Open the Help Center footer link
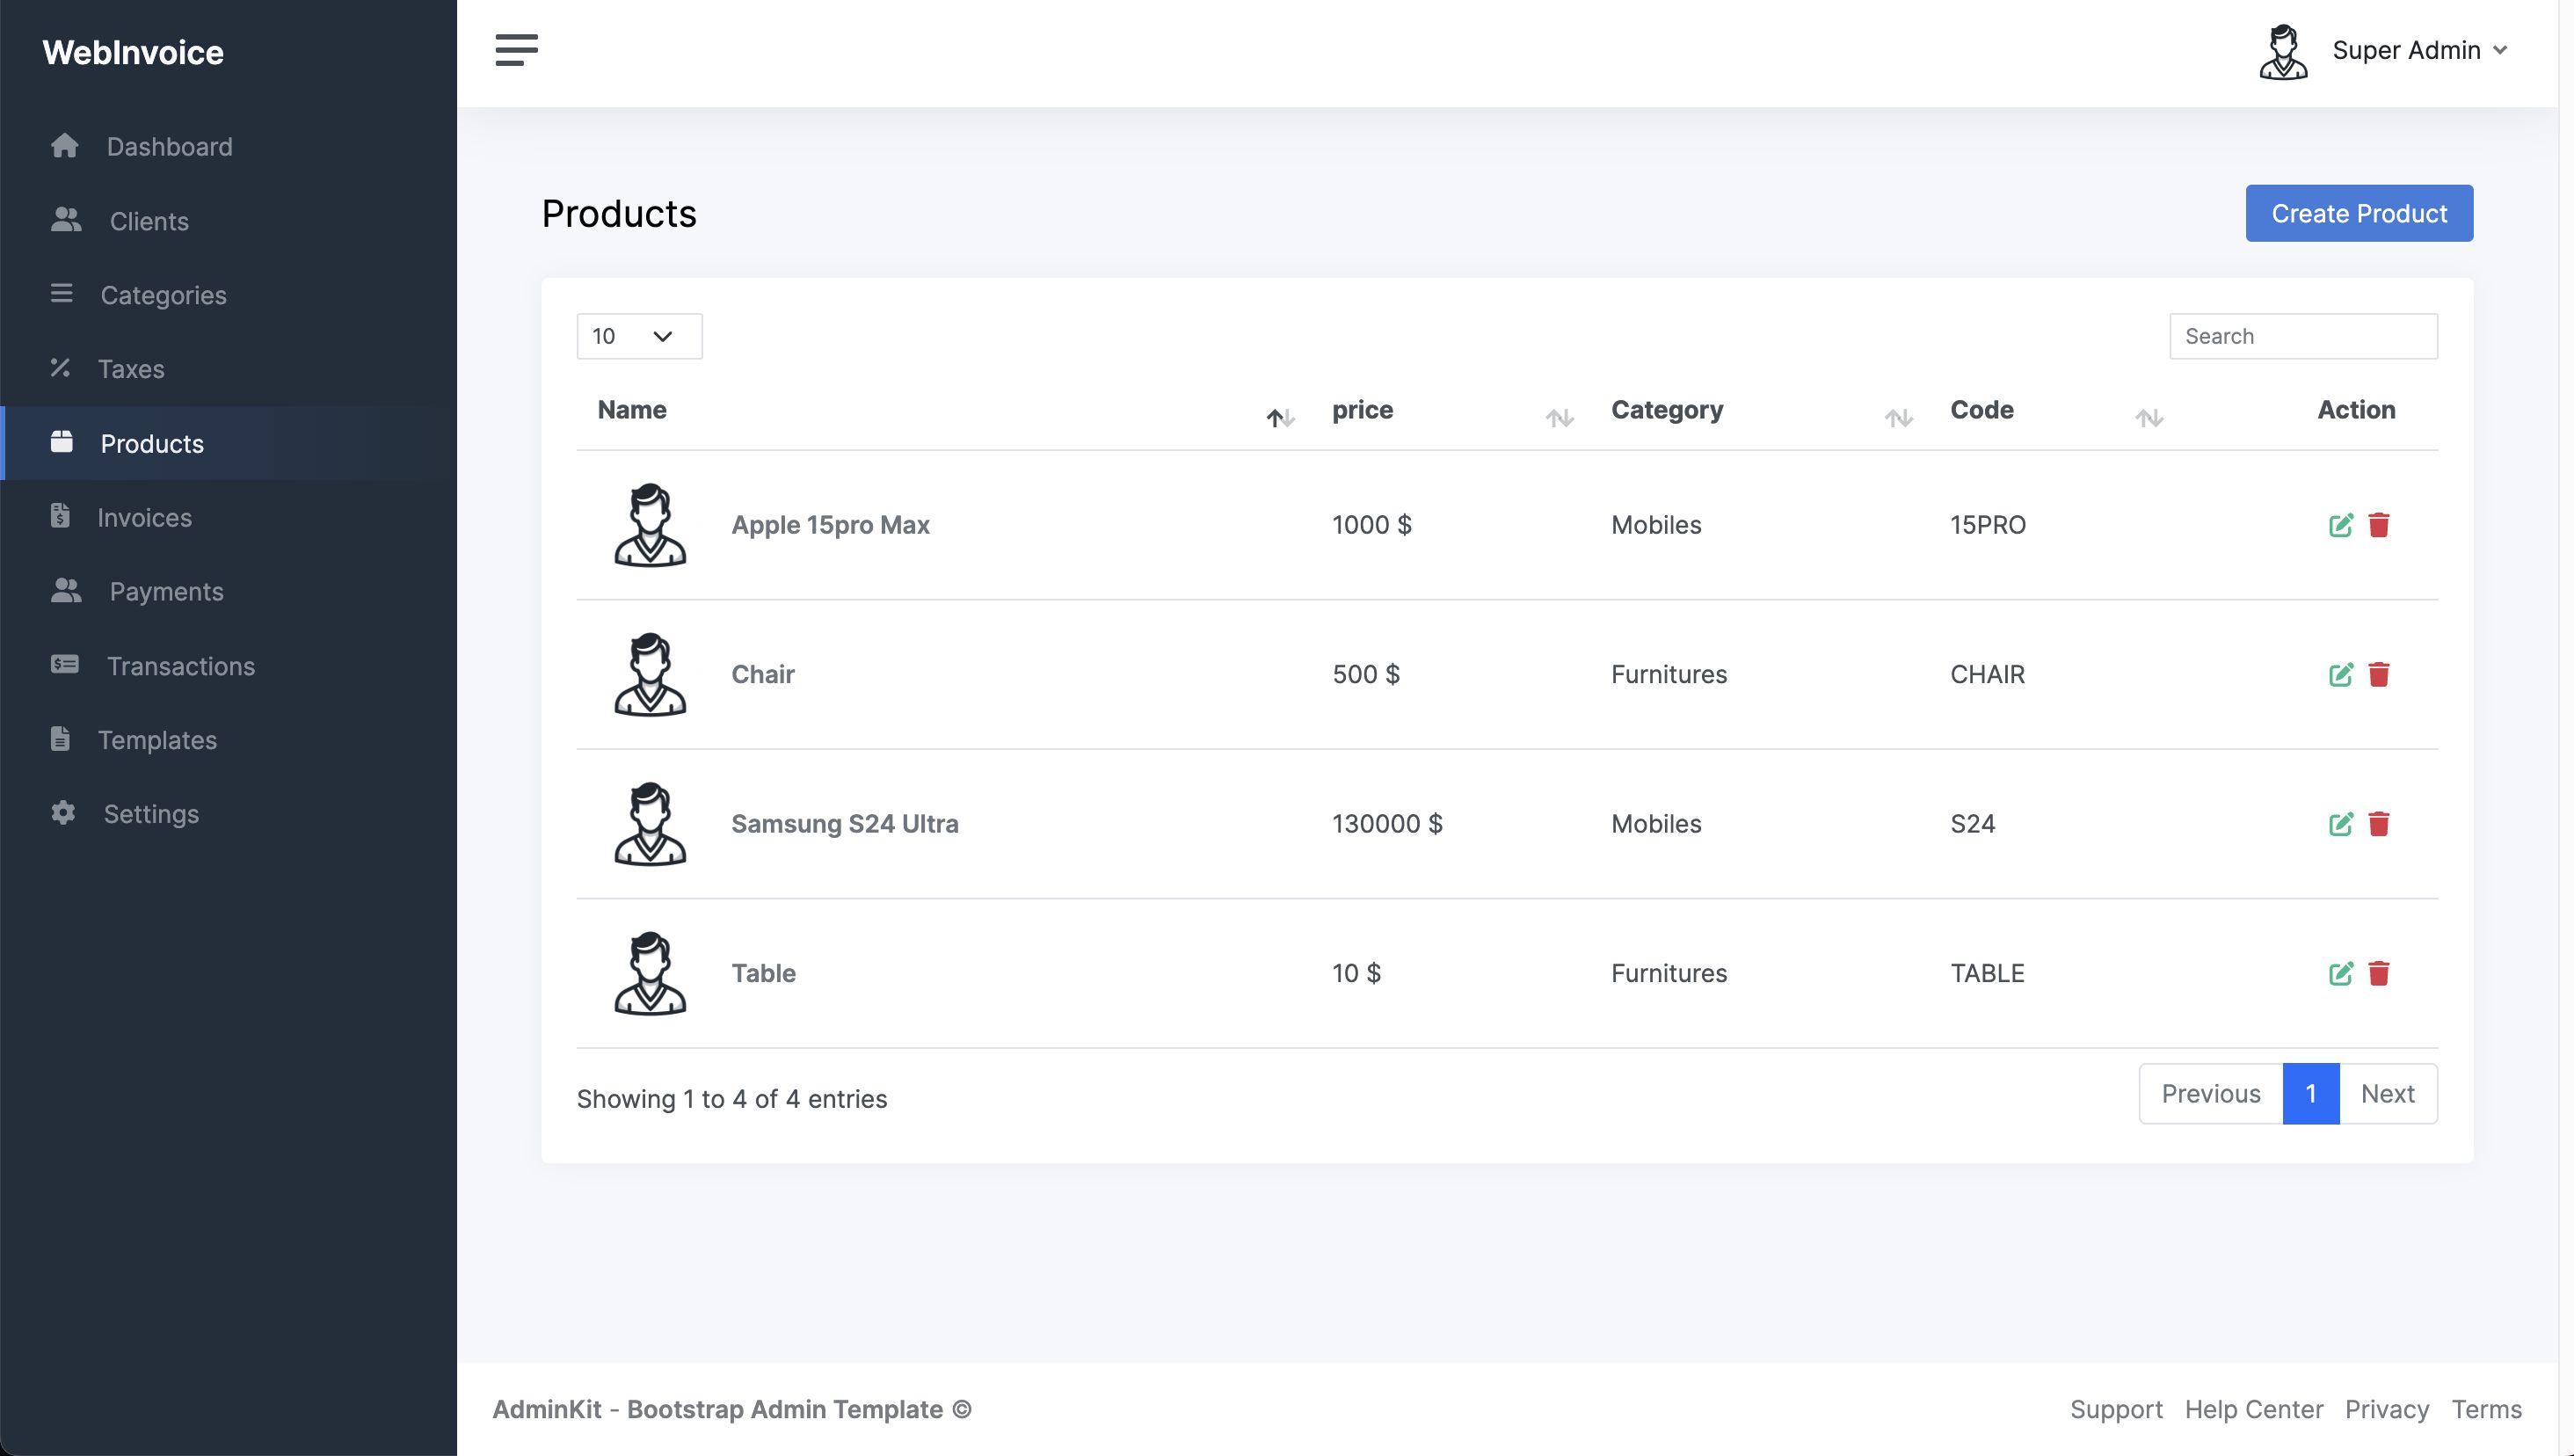The height and width of the screenshot is (1456, 2574). point(2253,1409)
